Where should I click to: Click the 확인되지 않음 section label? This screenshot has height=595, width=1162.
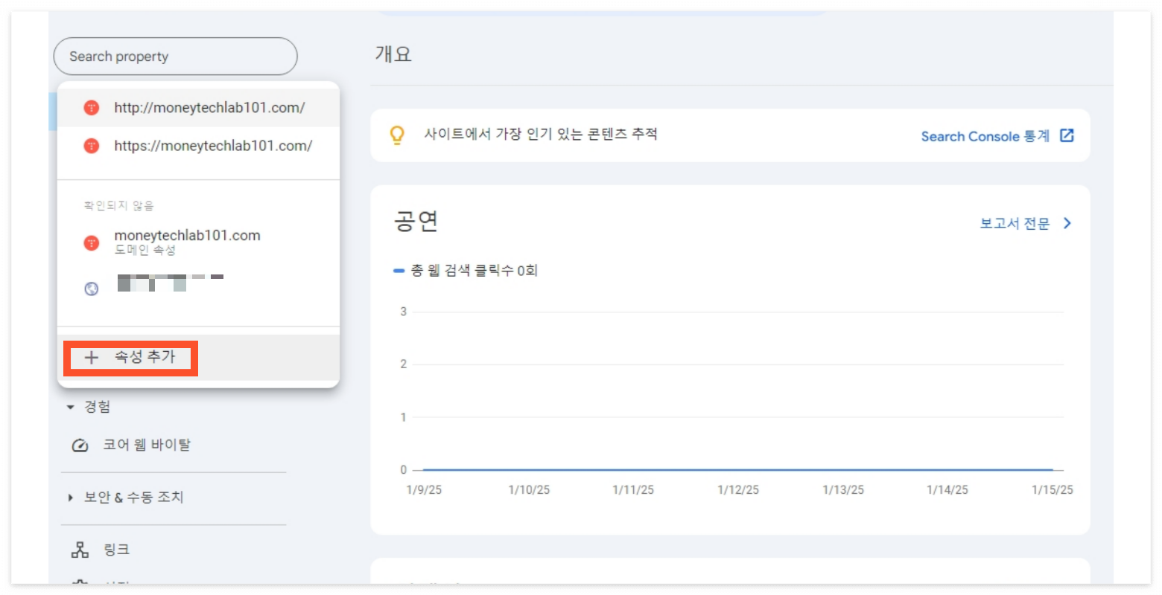point(118,205)
